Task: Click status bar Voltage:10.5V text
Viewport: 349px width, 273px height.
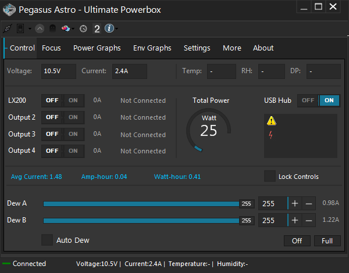Action: pyautogui.click(x=97, y=264)
